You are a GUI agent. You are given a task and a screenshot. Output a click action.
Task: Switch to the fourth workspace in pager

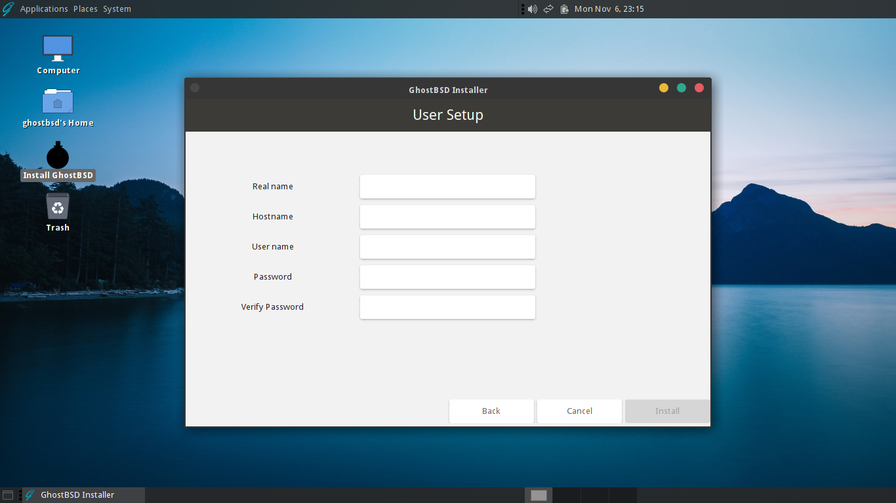click(x=623, y=495)
